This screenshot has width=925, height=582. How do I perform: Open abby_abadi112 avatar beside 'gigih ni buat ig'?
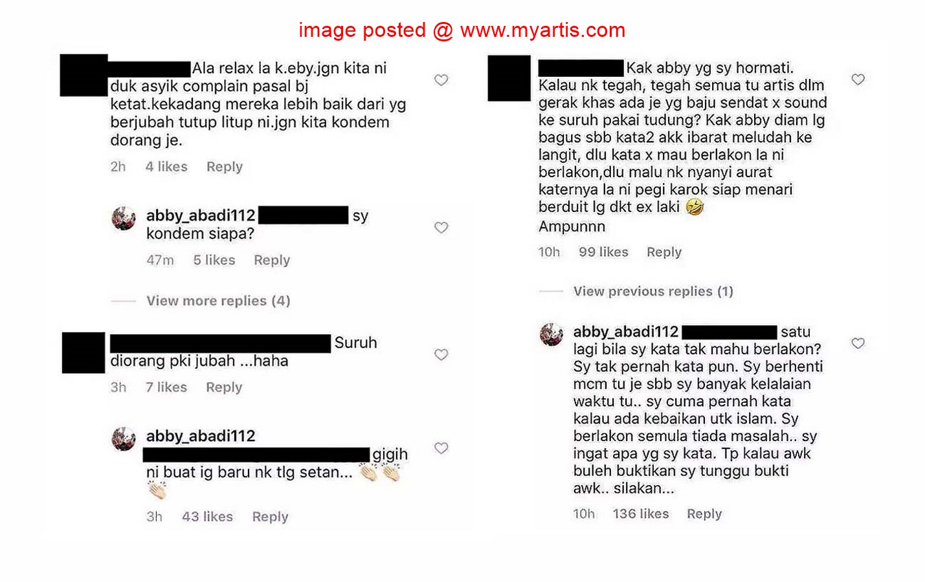(124, 438)
